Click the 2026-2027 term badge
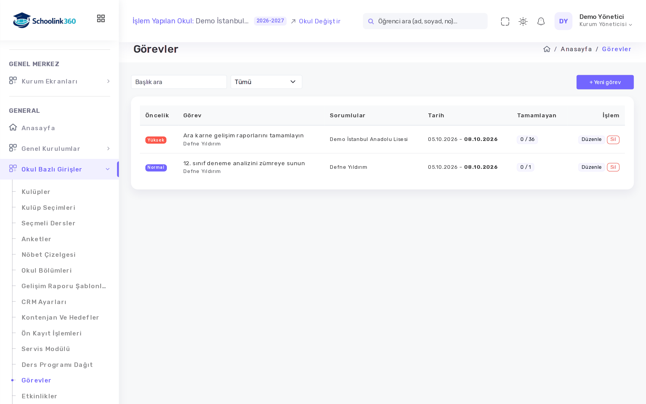Viewport: 646px width, 404px height. pos(270,21)
